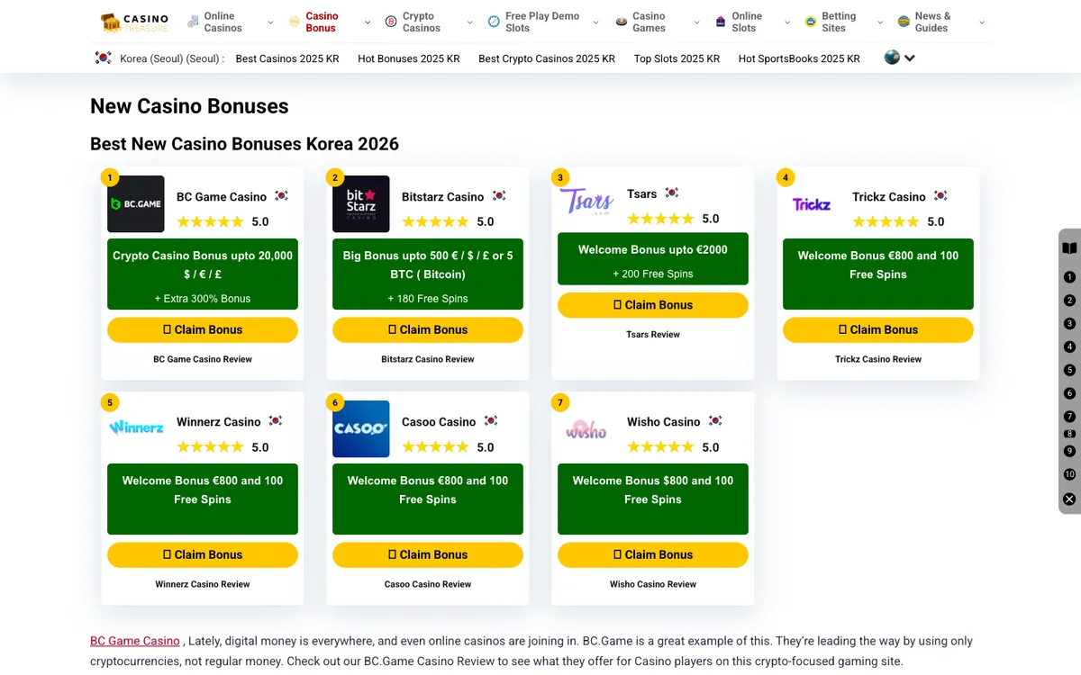Viewport: 1081px width, 675px height.
Task: Go to Hot SportsBooks 2025 KR
Action: 799,58
